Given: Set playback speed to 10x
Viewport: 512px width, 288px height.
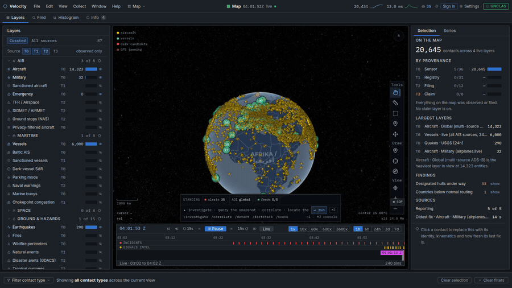Looking at the screenshot, I should [303, 229].
